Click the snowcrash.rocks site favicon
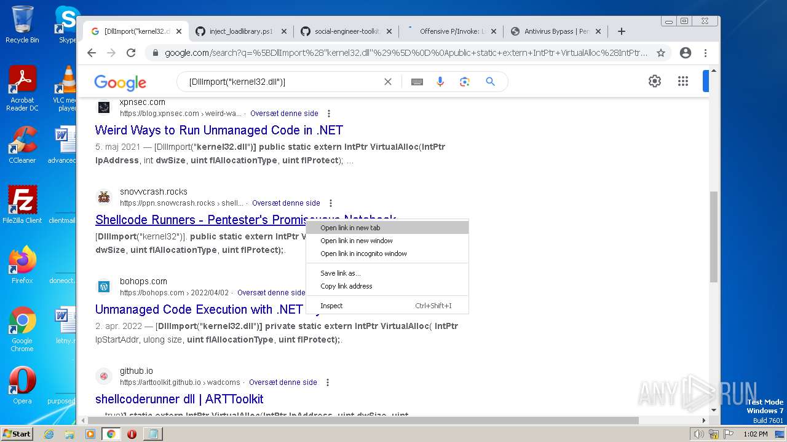787x442 pixels. pos(104,197)
